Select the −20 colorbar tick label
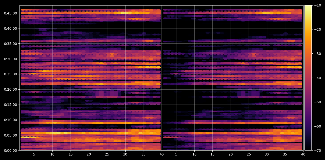 pyautogui.click(x=317, y=29)
